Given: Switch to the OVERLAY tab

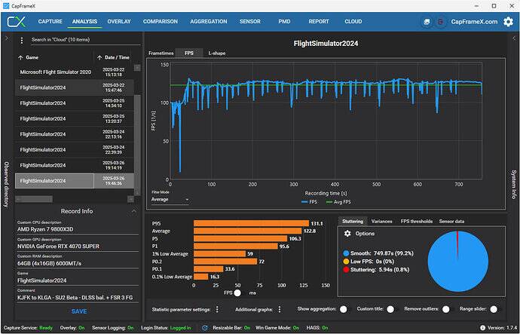Looking at the screenshot, I should pyautogui.click(x=119, y=22).
